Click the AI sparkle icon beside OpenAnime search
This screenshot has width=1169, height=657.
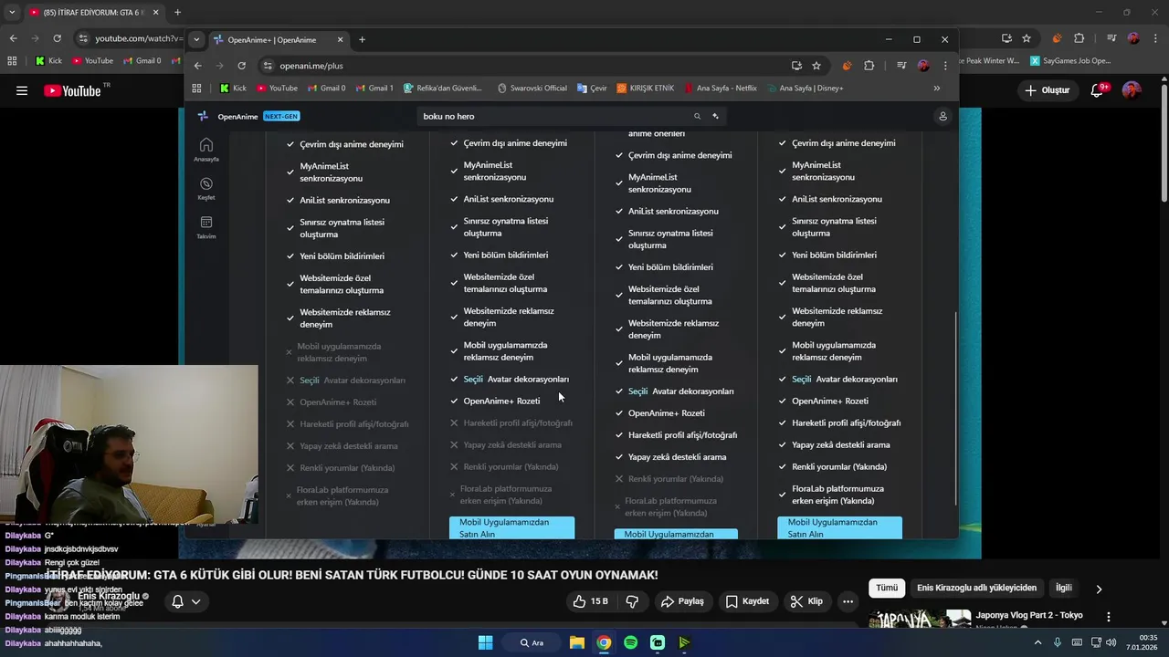(715, 116)
